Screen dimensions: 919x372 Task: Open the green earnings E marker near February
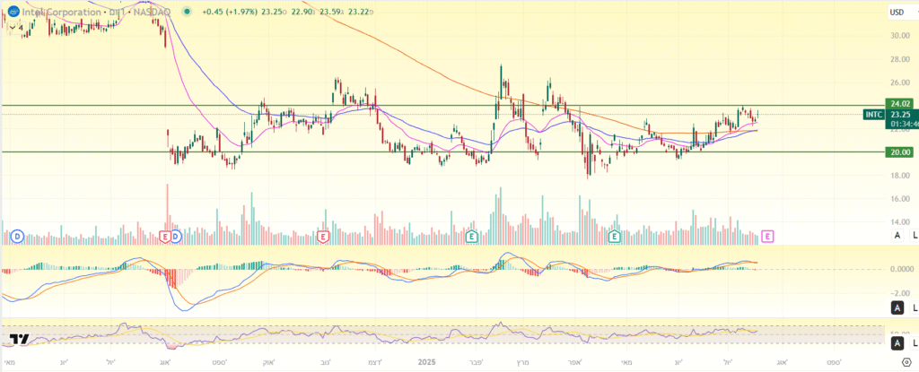pyautogui.click(x=471, y=237)
